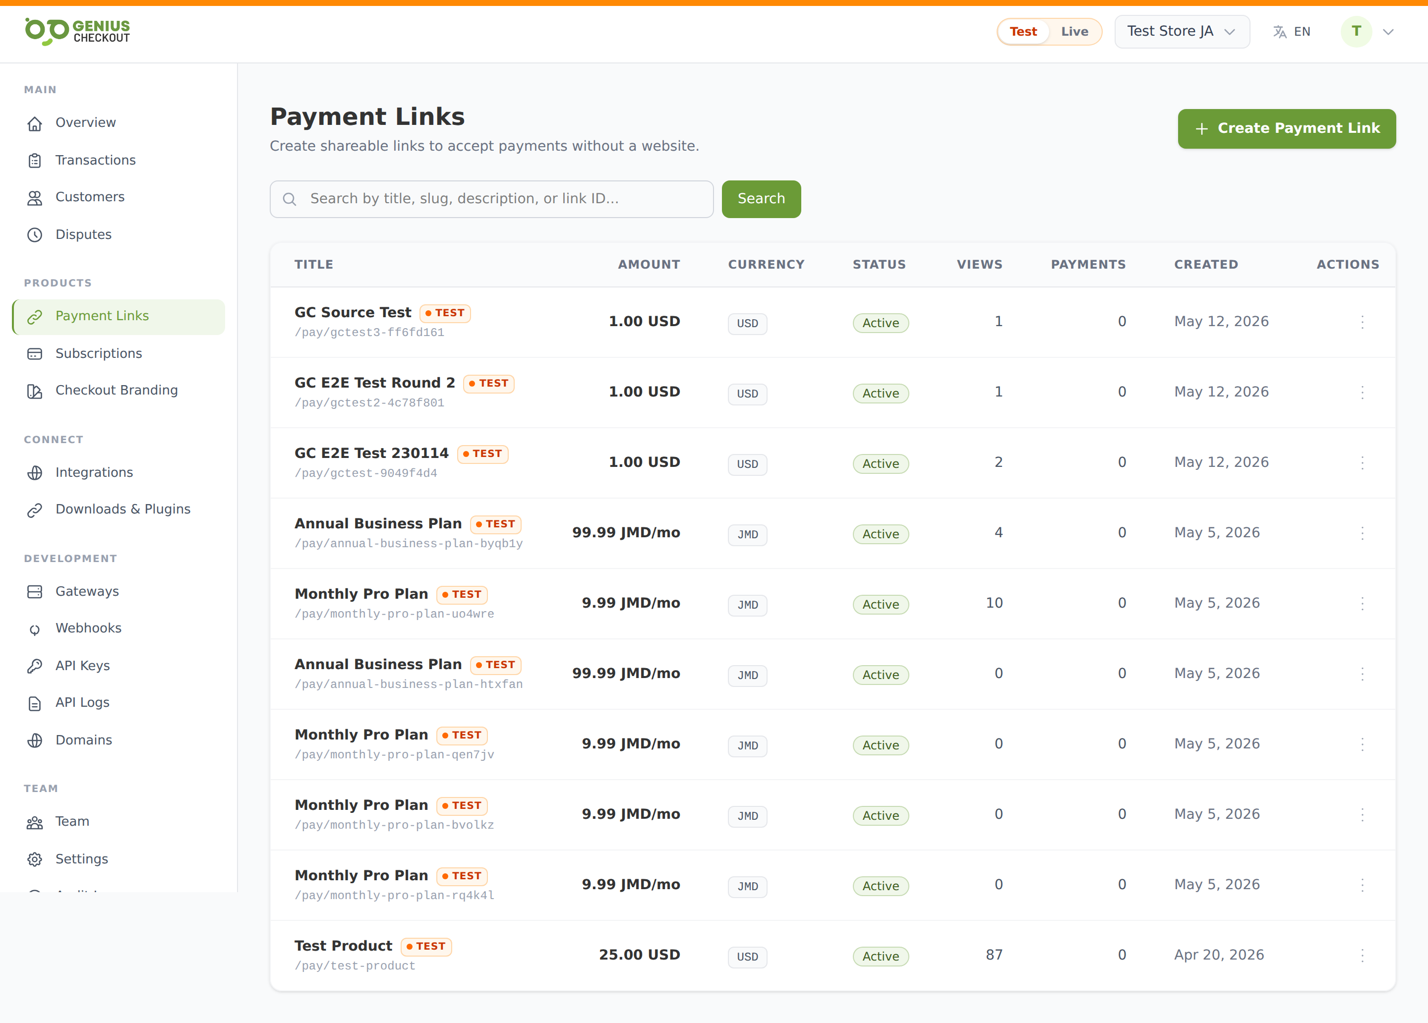Screen dimensions: 1428x1023
Task: Open actions menu for GC Source Test
Action: coord(1362,322)
